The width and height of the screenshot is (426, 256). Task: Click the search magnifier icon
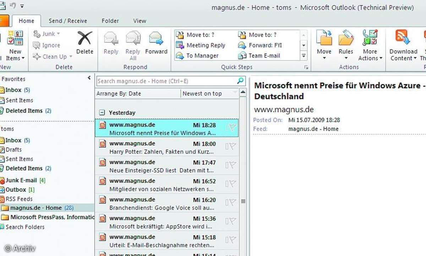(x=240, y=81)
